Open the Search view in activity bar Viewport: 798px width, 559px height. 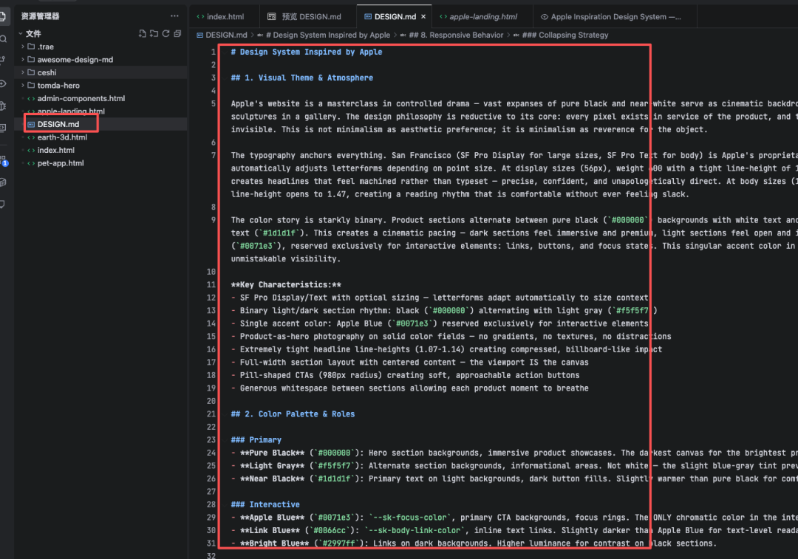pos(4,38)
